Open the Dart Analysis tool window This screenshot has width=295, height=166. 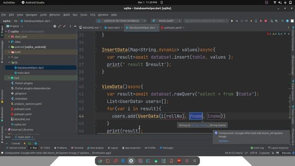click(x=95, y=148)
